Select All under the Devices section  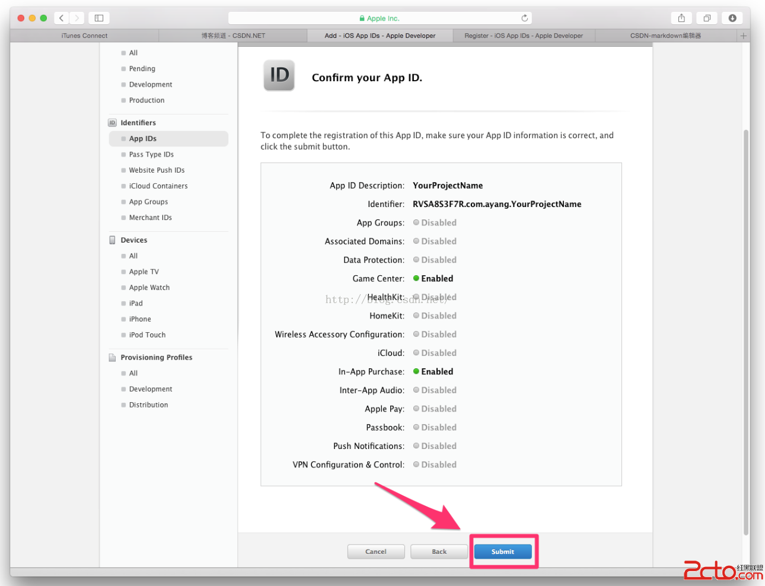tap(133, 256)
